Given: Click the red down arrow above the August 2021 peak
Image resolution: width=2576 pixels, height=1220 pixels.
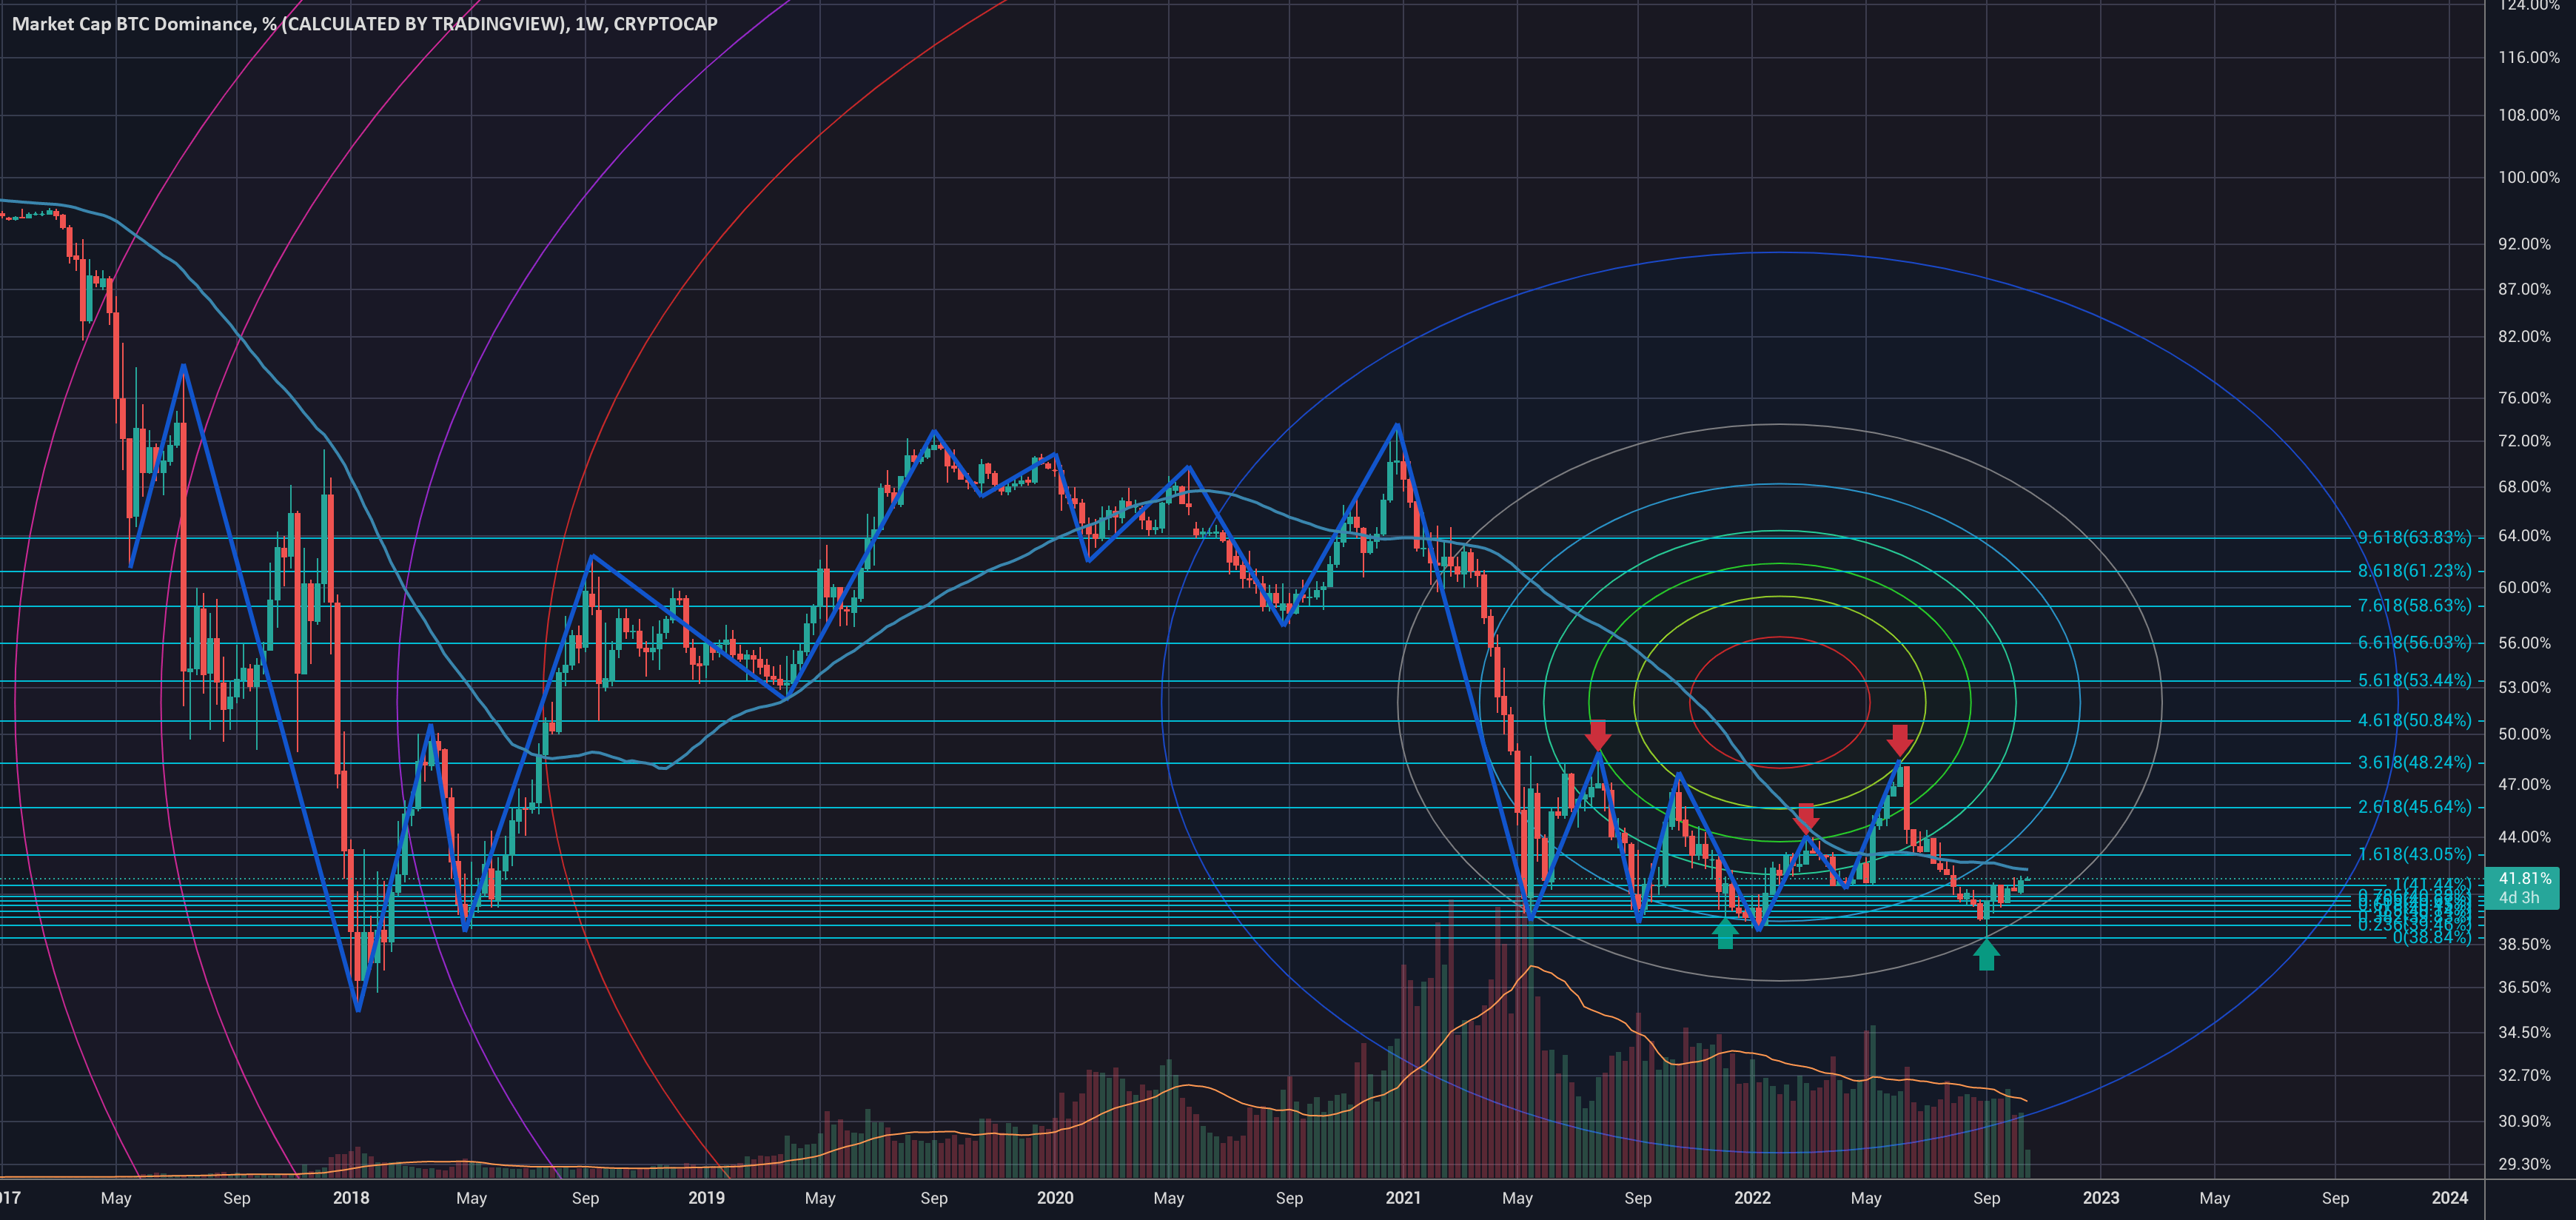Looking at the screenshot, I should (x=1598, y=736).
